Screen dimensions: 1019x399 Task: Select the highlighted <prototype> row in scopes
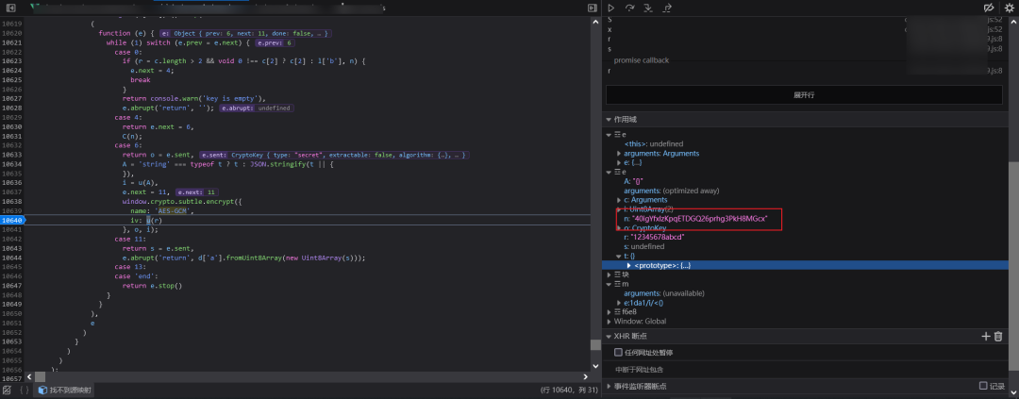point(664,265)
